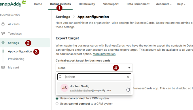Open the VisitReport tab

(111, 4)
